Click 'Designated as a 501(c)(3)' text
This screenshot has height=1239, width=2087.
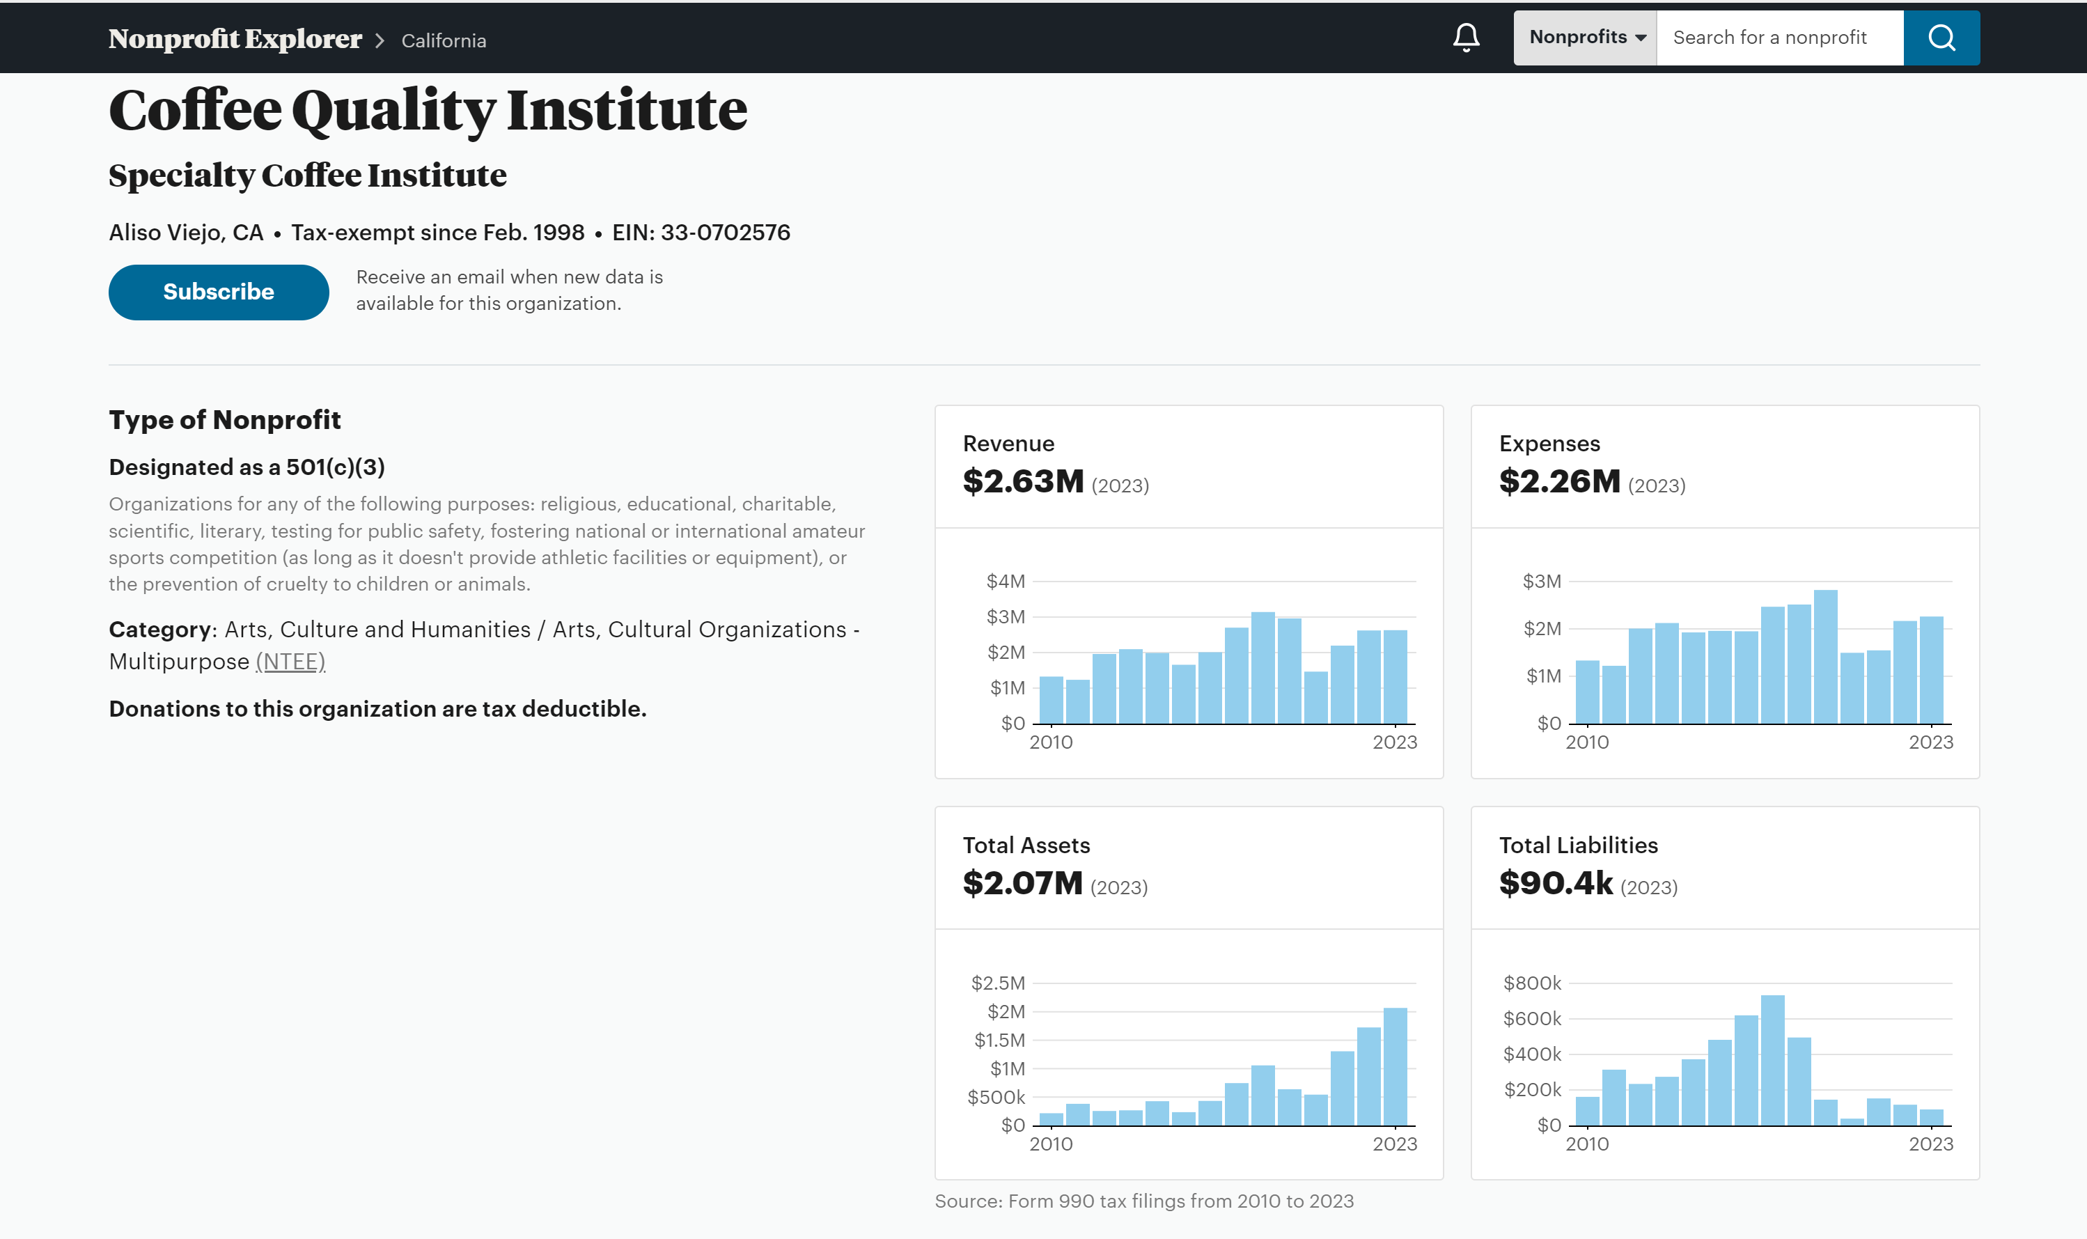[247, 467]
